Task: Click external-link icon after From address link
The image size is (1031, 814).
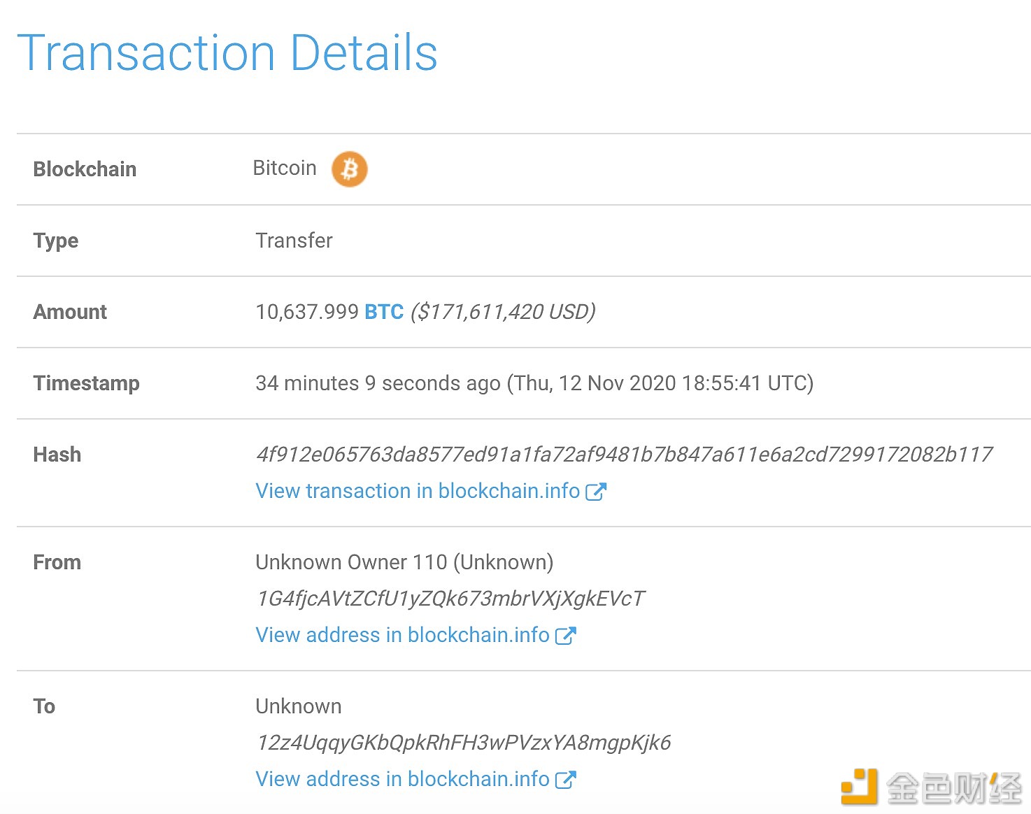Action: pos(565,636)
